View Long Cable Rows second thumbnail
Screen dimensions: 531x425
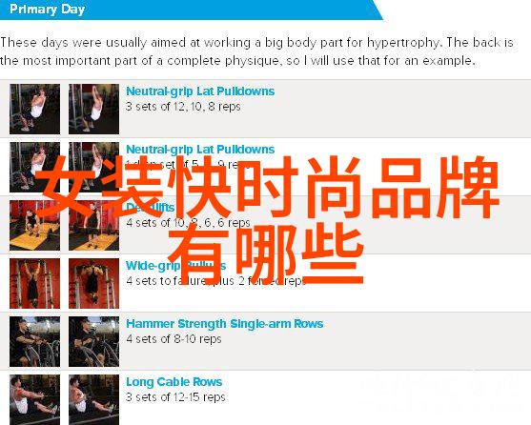[93, 399]
